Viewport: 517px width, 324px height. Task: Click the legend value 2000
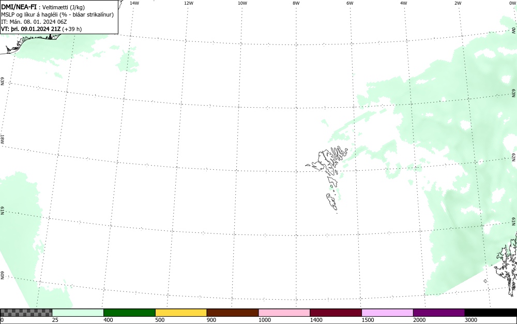click(419, 320)
